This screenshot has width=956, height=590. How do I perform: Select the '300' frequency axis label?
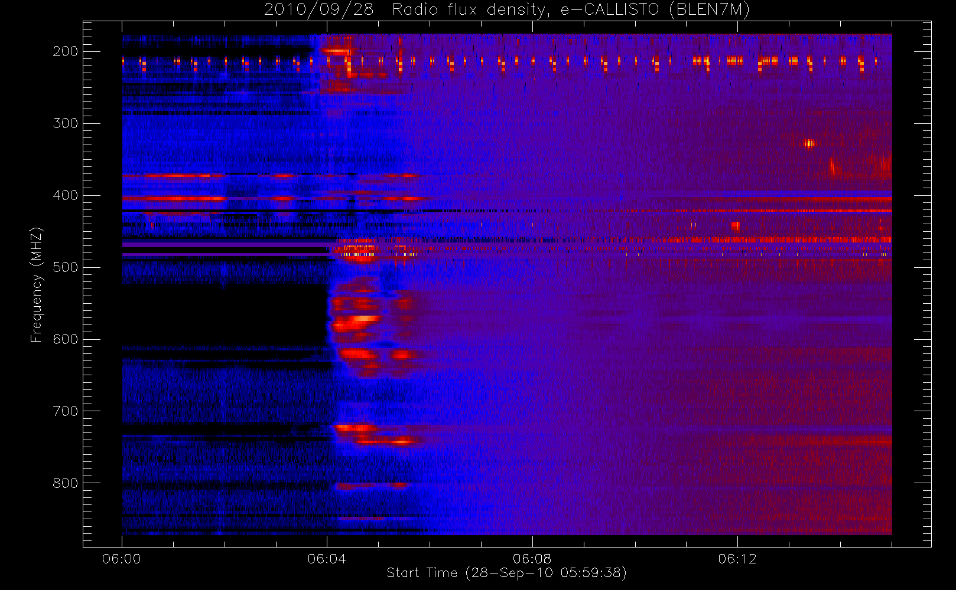coord(65,123)
